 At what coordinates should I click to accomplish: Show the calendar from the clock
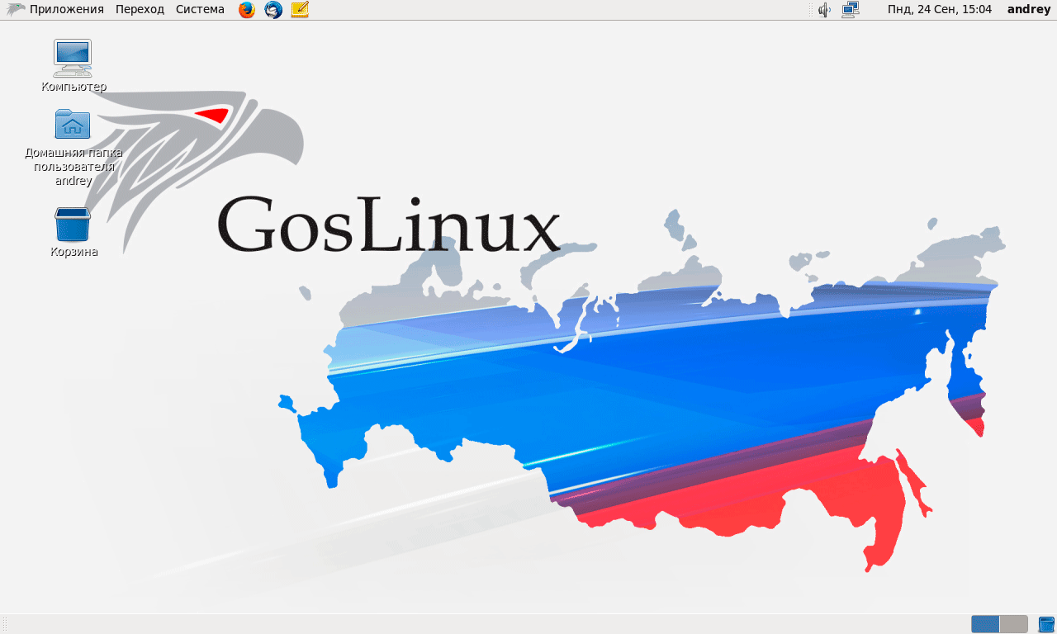click(940, 9)
